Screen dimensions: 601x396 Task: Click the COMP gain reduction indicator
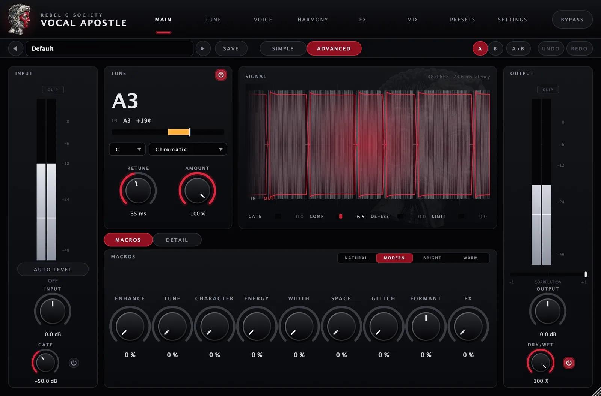pos(341,216)
